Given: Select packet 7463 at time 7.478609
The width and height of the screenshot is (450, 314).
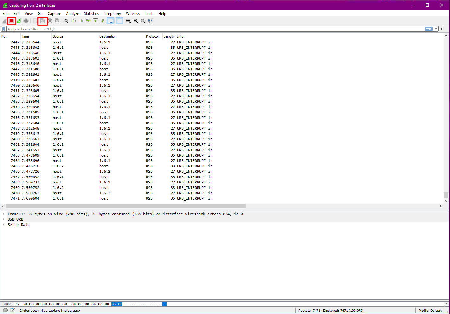Looking at the screenshot, I should coord(222,155).
